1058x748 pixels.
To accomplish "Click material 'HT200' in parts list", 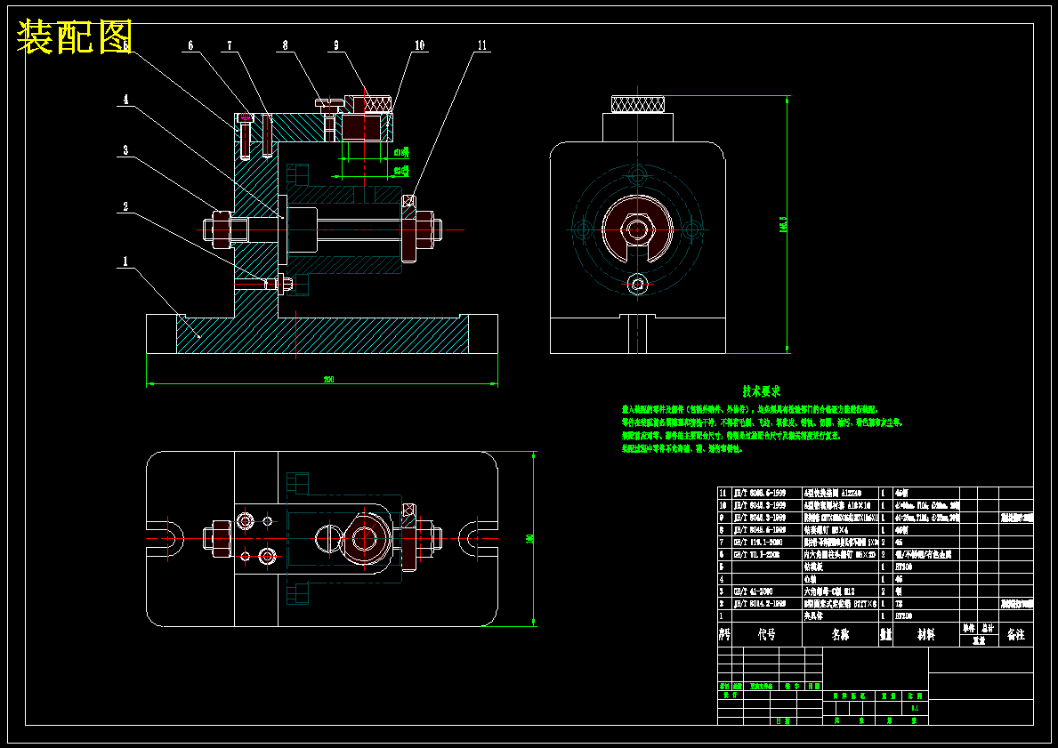I will coord(904,615).
